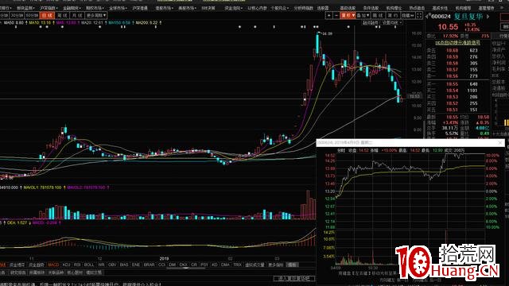The height and width of the screenshot is (286, 509).
Task: Expand the 期权市场 menu
Action: (95, 8)
